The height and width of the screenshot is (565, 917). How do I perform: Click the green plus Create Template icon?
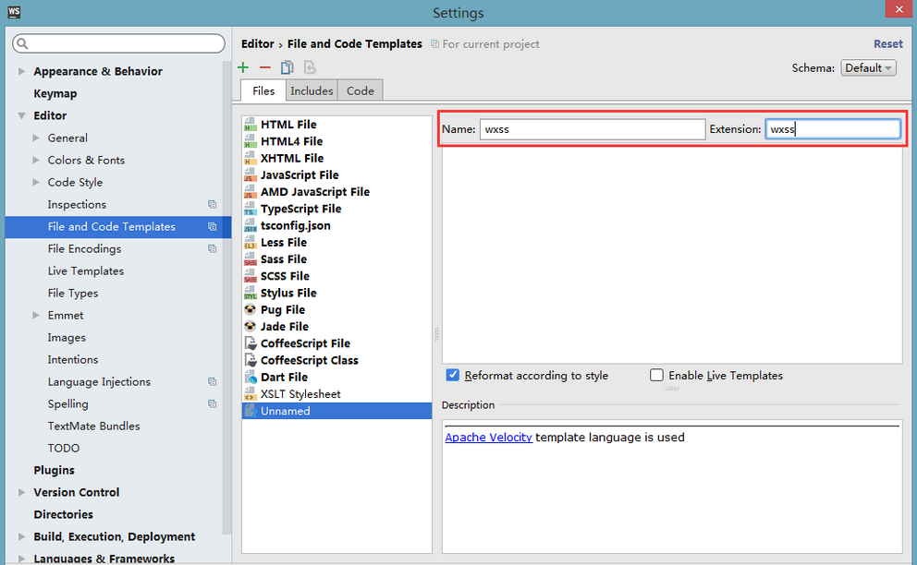(243, 67)
